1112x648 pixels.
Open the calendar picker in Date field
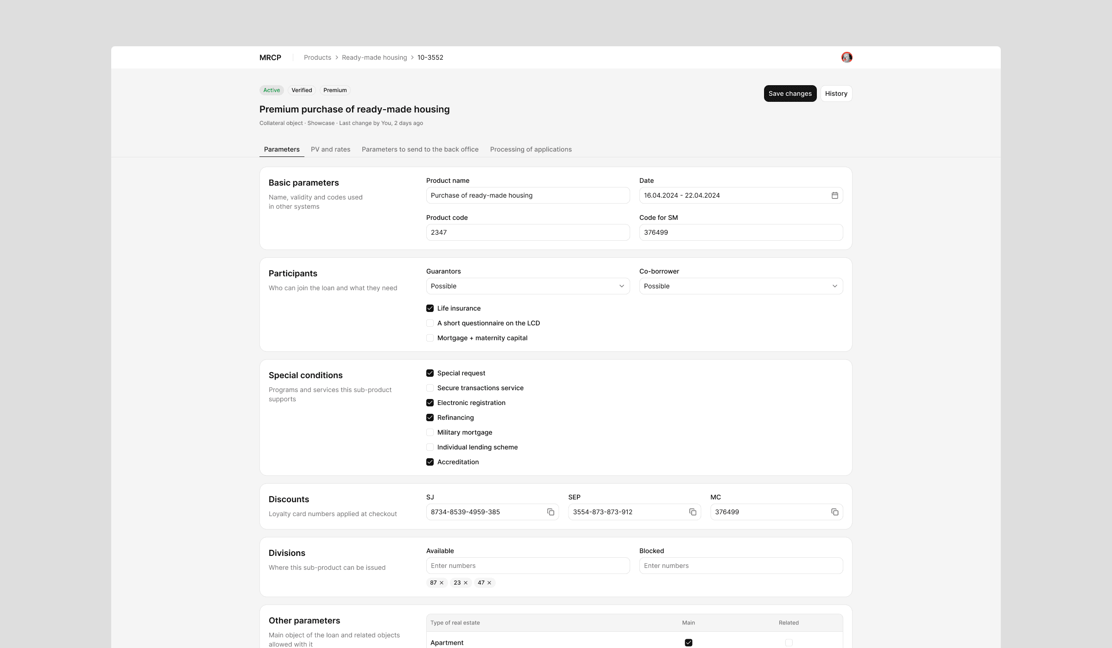tap(834, 195)
